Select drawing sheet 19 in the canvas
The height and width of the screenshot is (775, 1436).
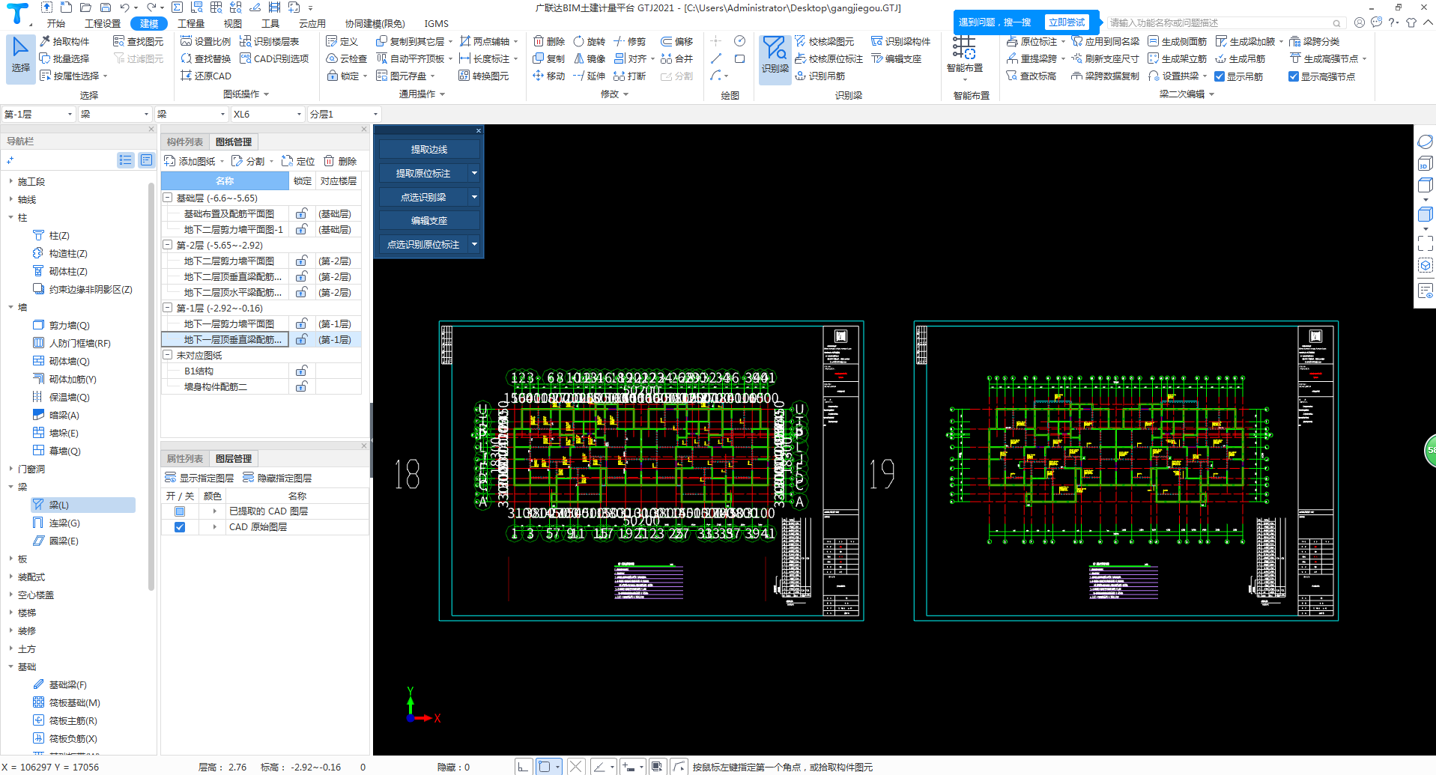1126,471
